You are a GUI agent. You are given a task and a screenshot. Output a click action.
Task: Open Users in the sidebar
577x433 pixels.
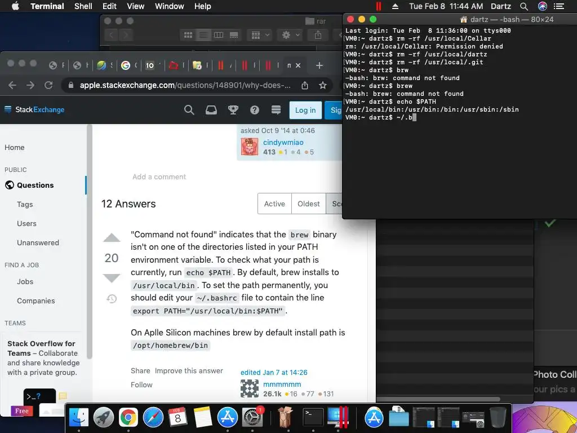pyautogui.click(x=26, y=223)
